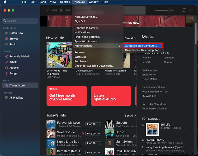This screenshot has width=198, height=156.
Task: Open Complete My Album link
Action: coord(153,87)
